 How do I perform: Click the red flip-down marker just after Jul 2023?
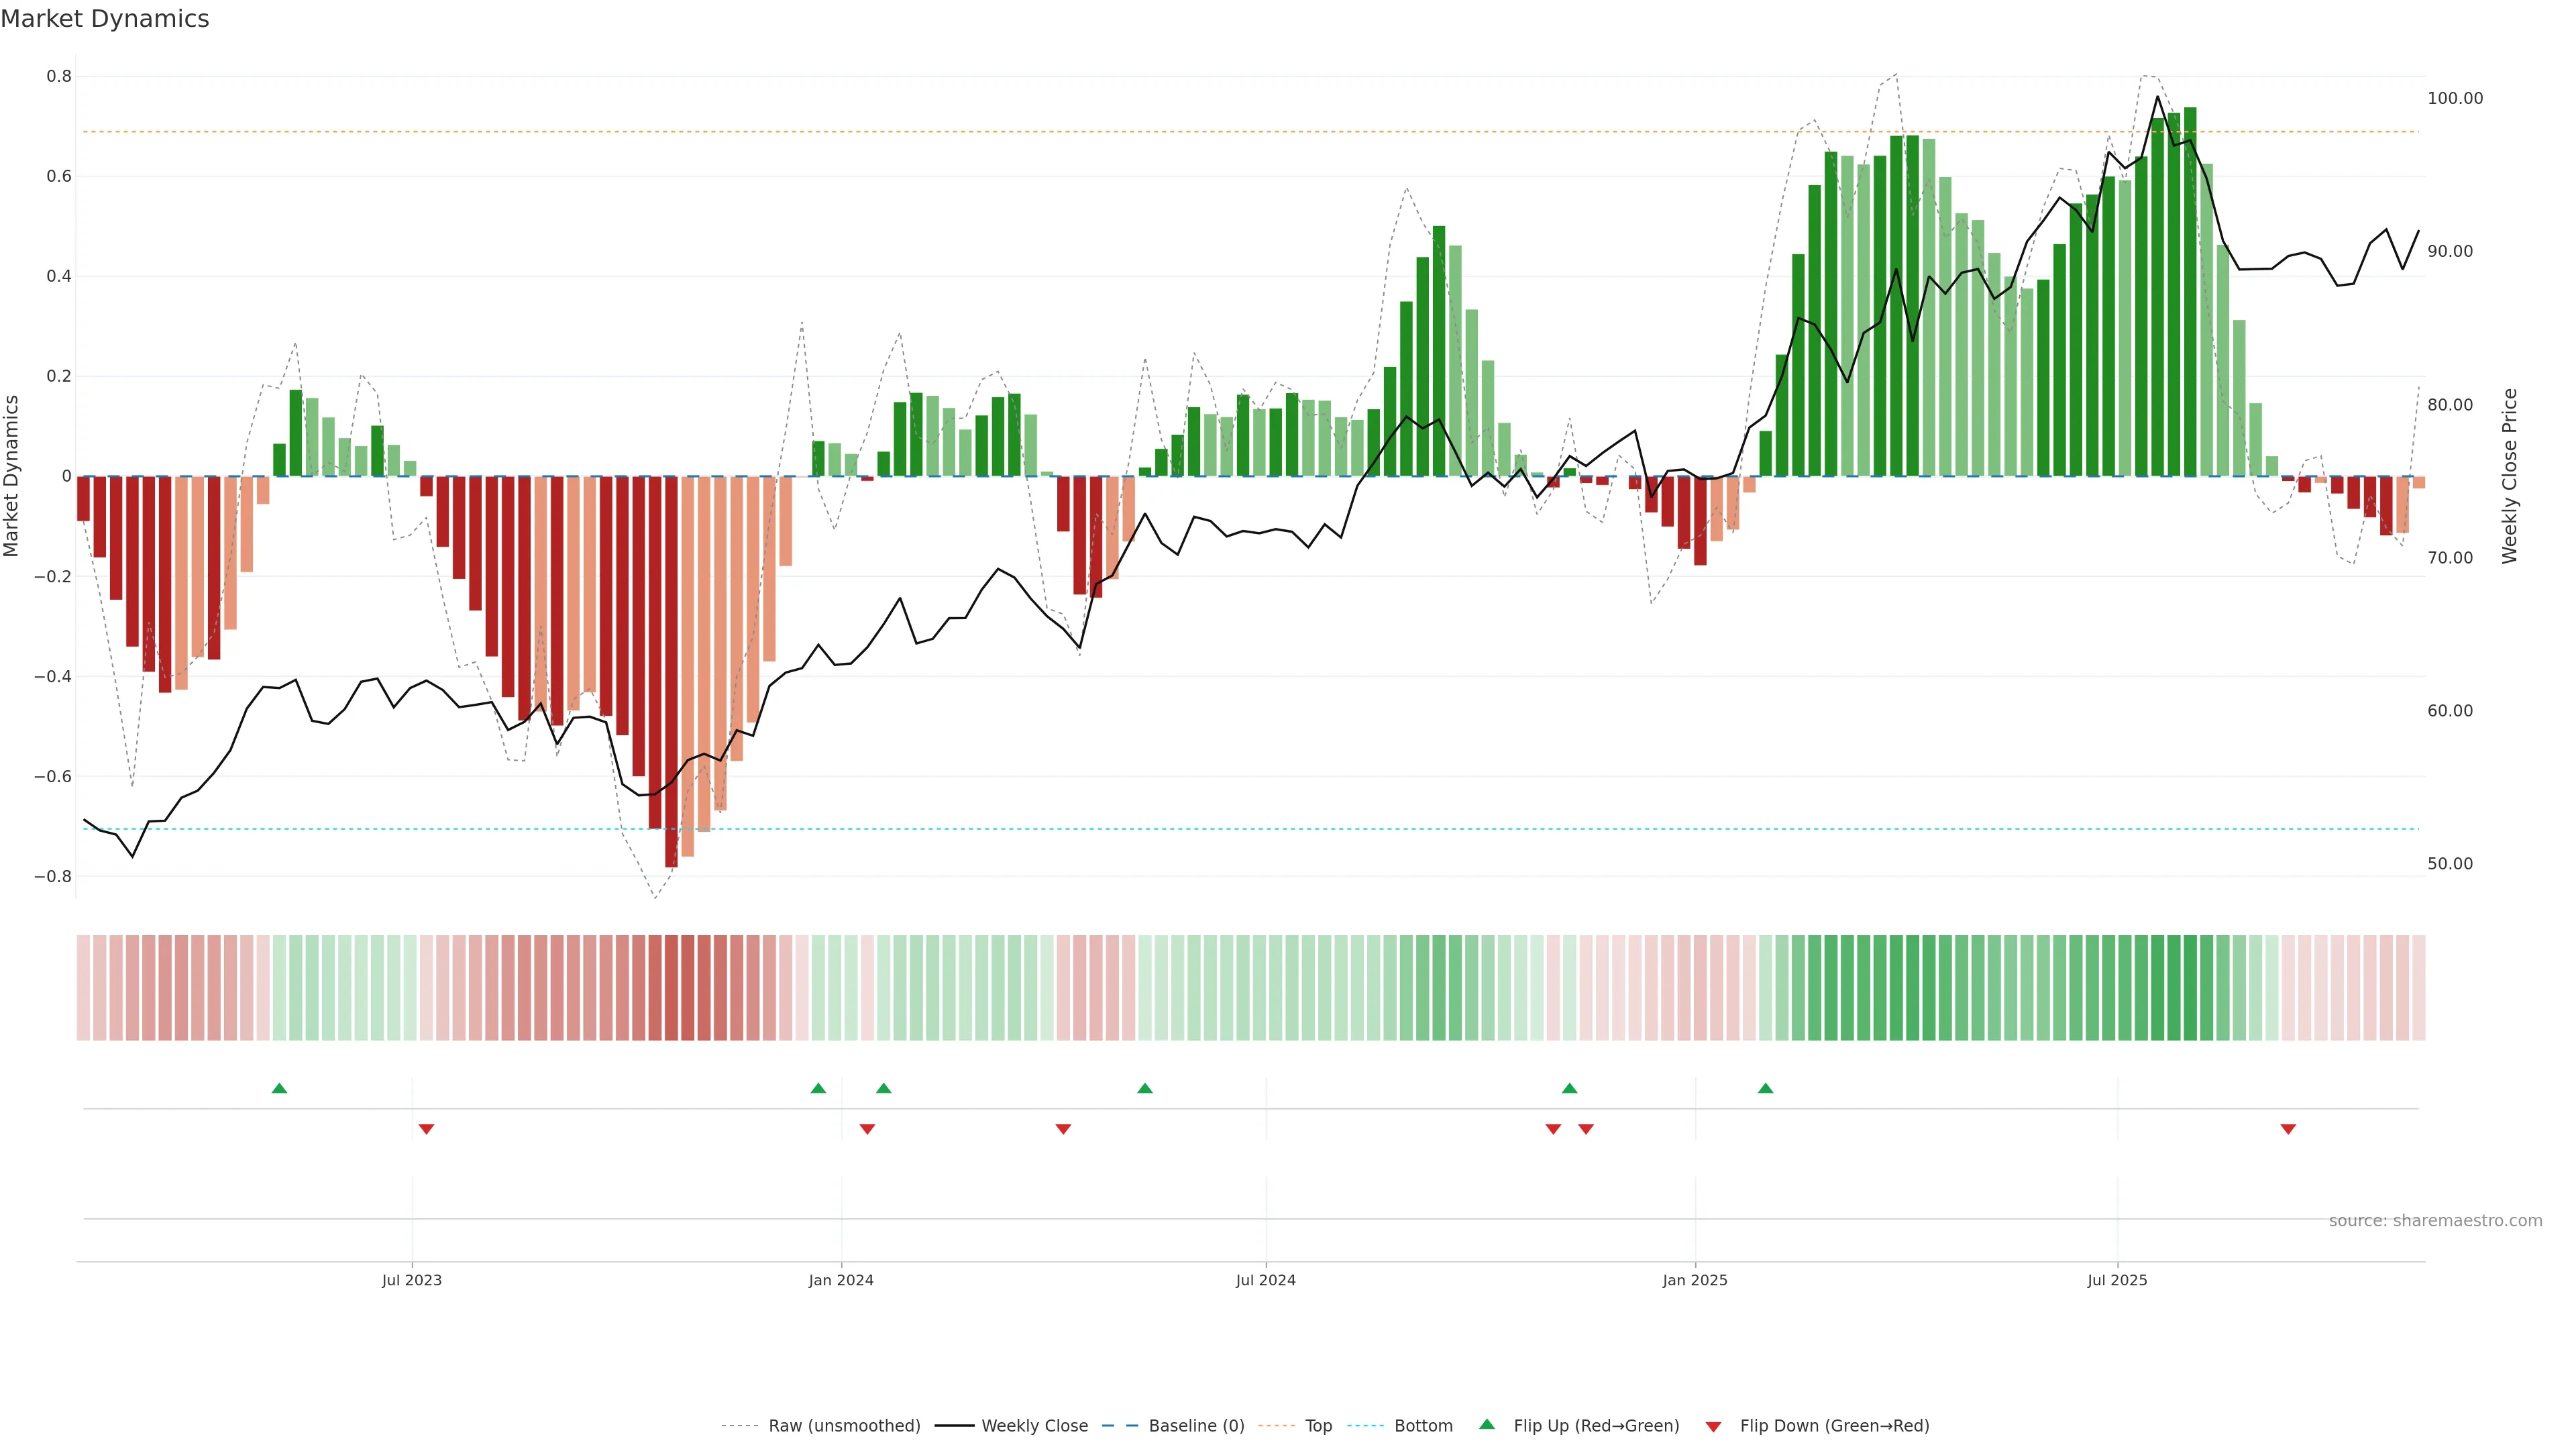pyautogui.click(x=426, y=1129)
